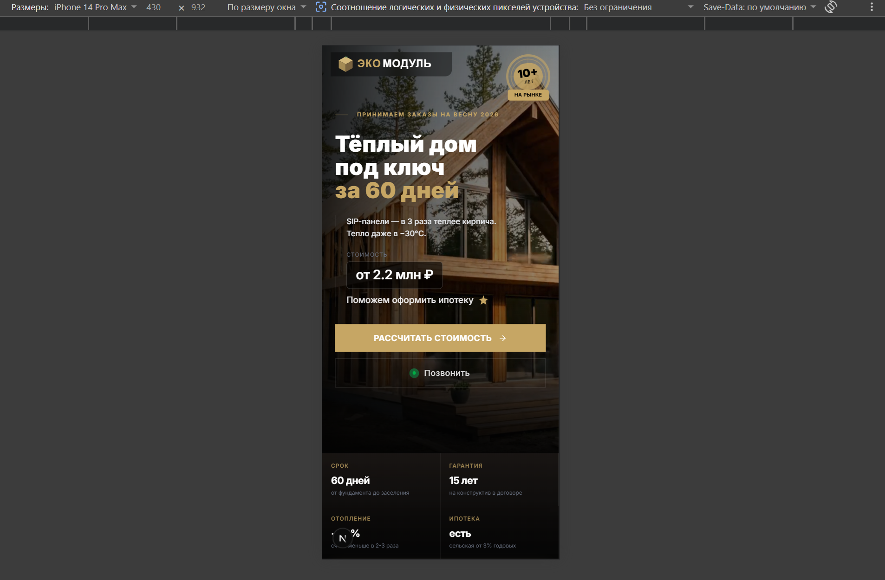
Task: Click the gold cube logo icon
Action: pos(345,64)
